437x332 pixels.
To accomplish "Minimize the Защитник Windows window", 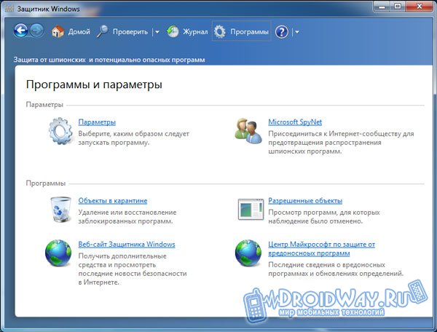I will (x=382, y=6).
